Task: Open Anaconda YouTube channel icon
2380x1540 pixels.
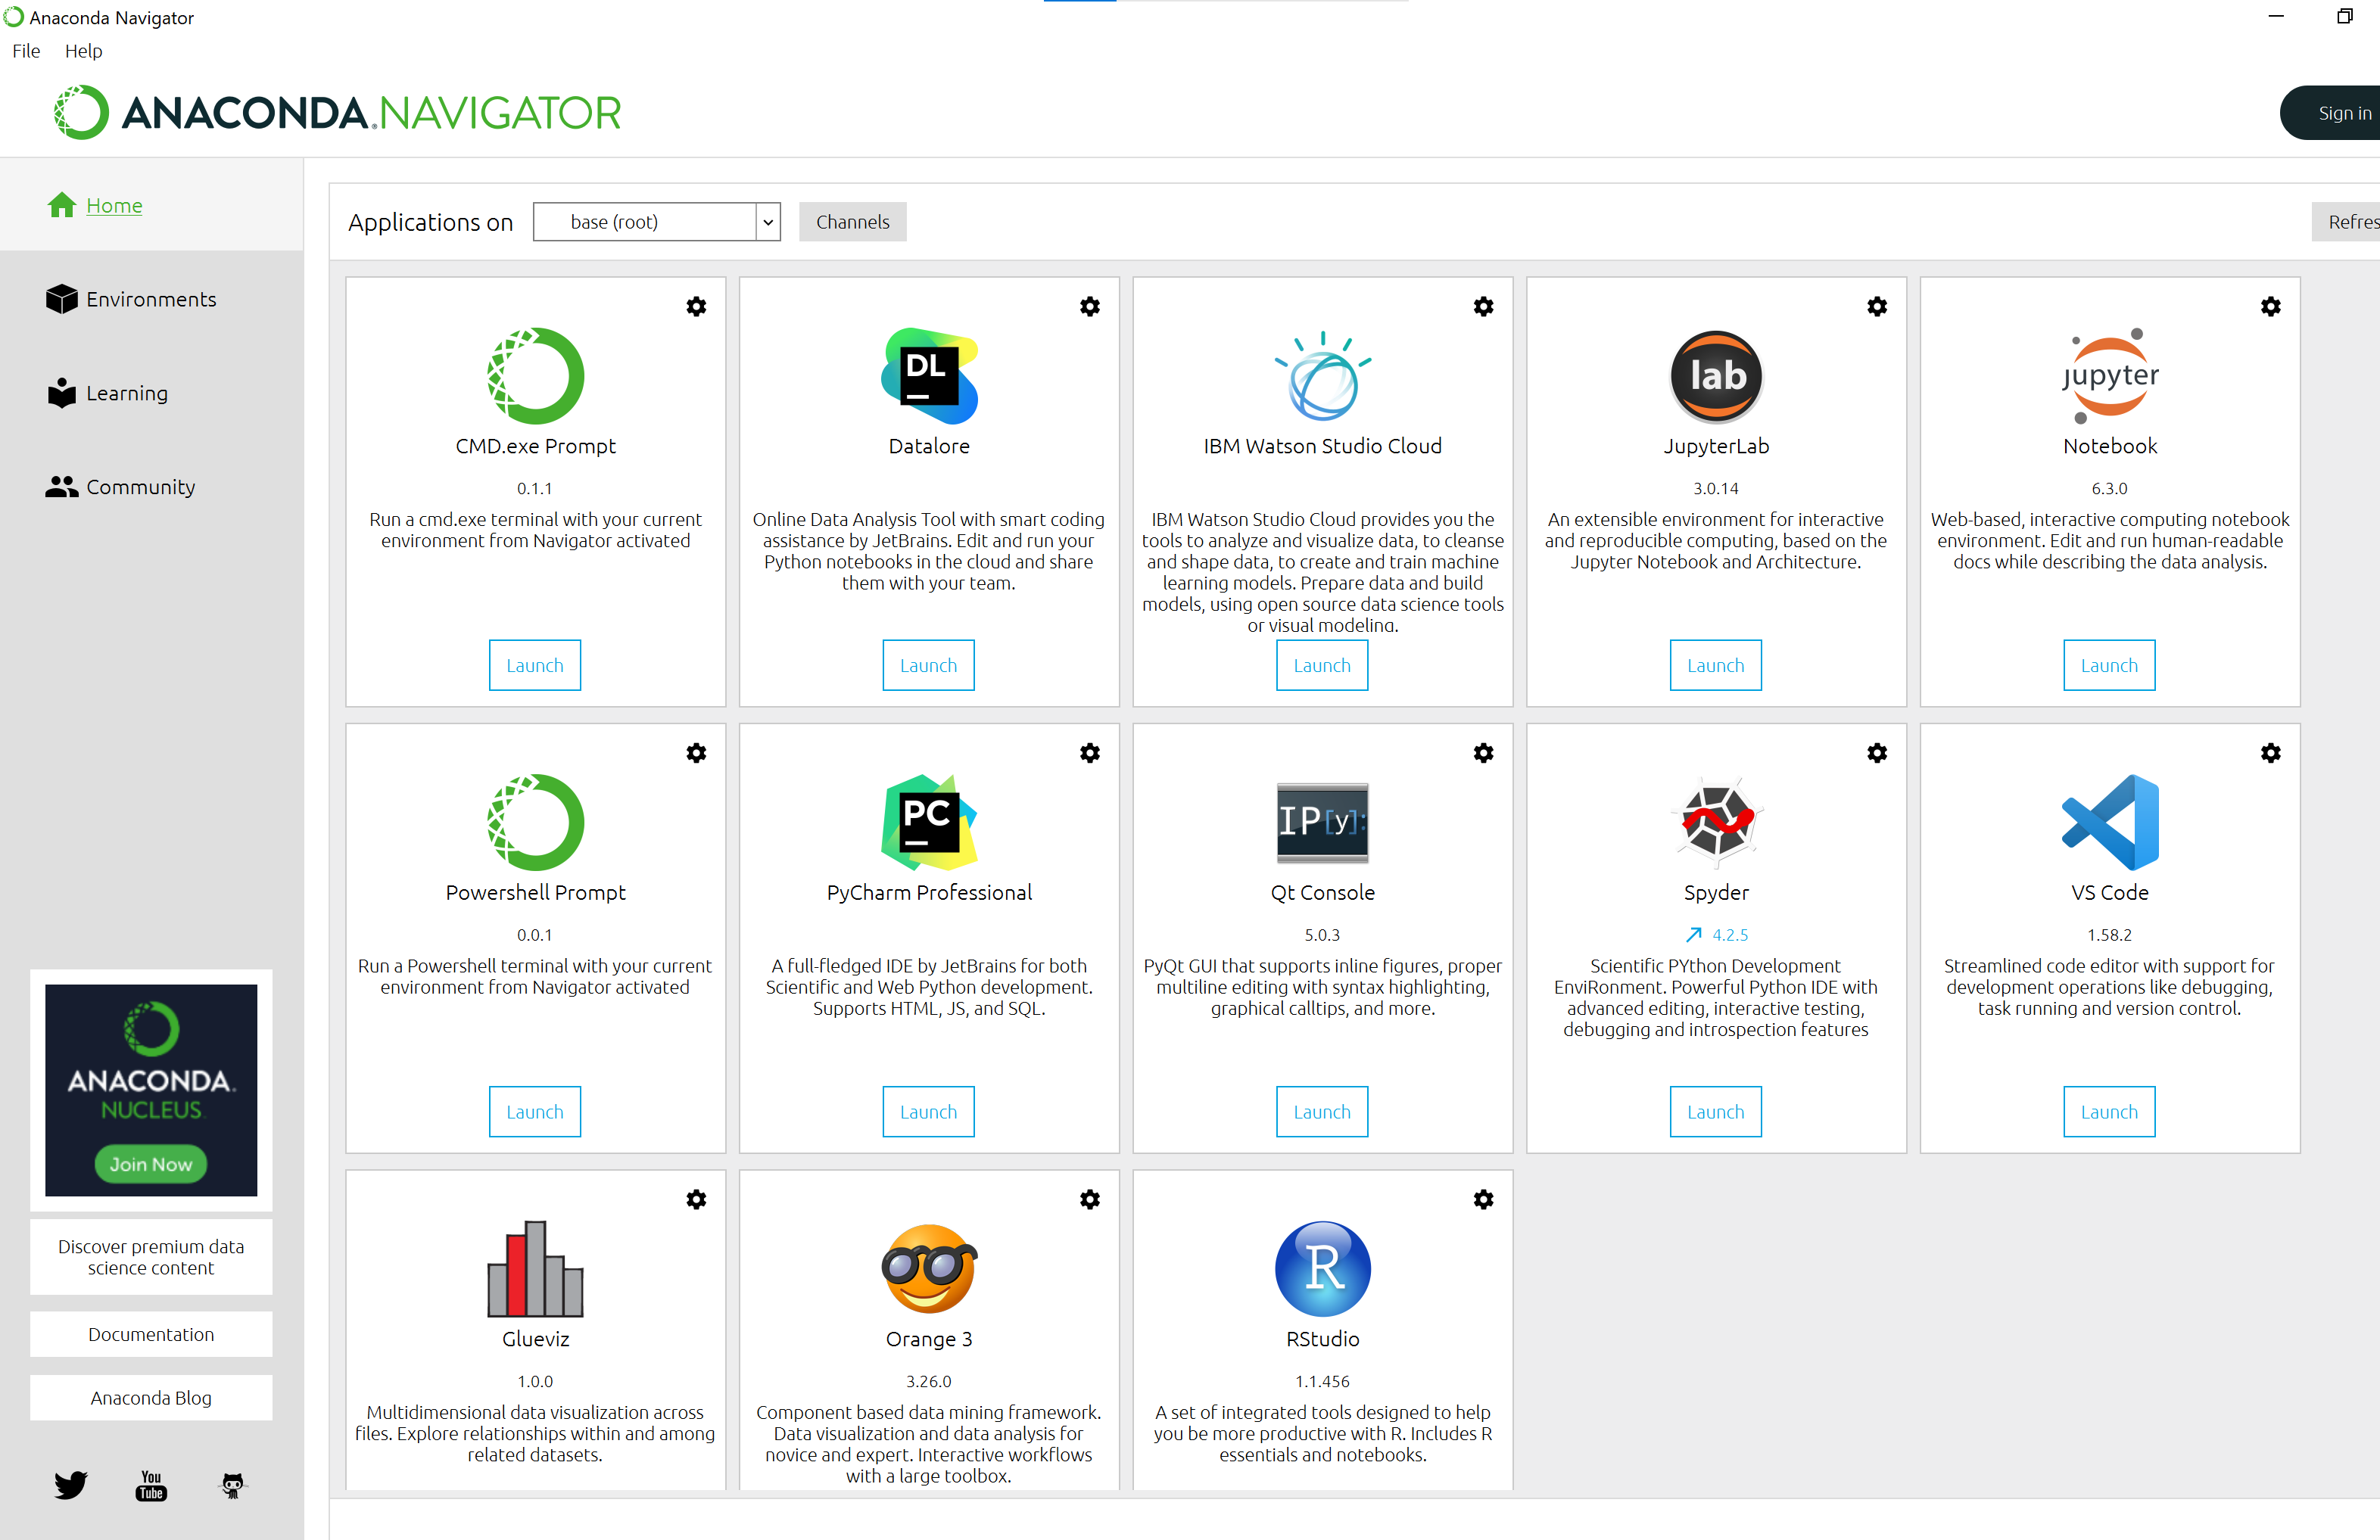Action: click(x=151, y=1485)
